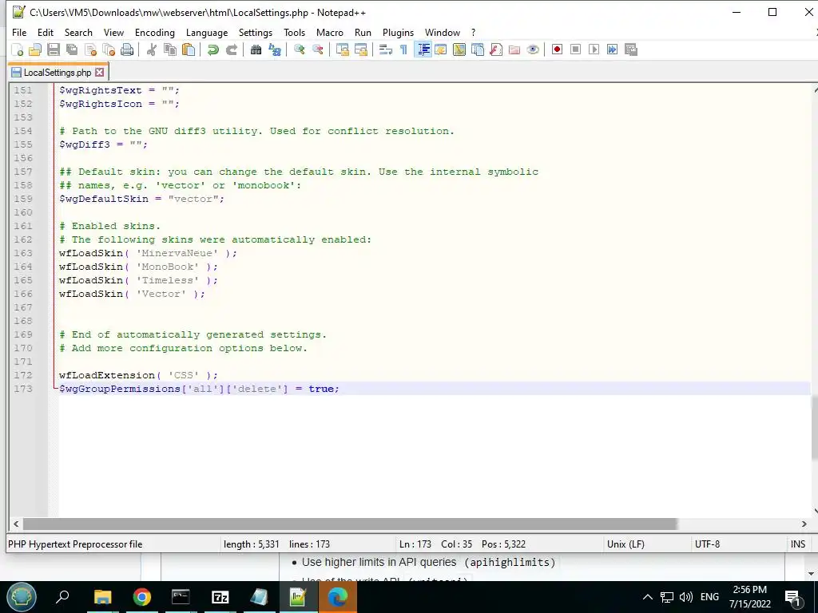
Task: Click the horizontal scrollbar thumb
Action: point(350,524)
